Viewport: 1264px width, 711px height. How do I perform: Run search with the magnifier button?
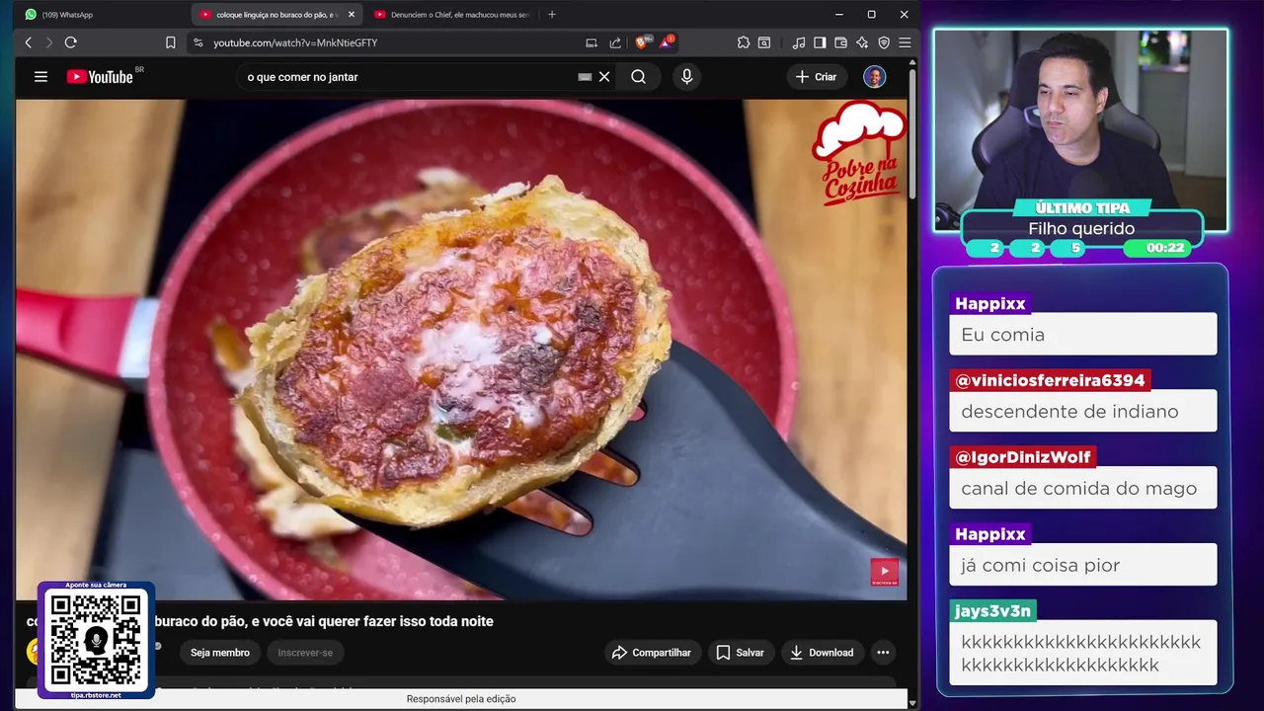click(x=638, y=76)
